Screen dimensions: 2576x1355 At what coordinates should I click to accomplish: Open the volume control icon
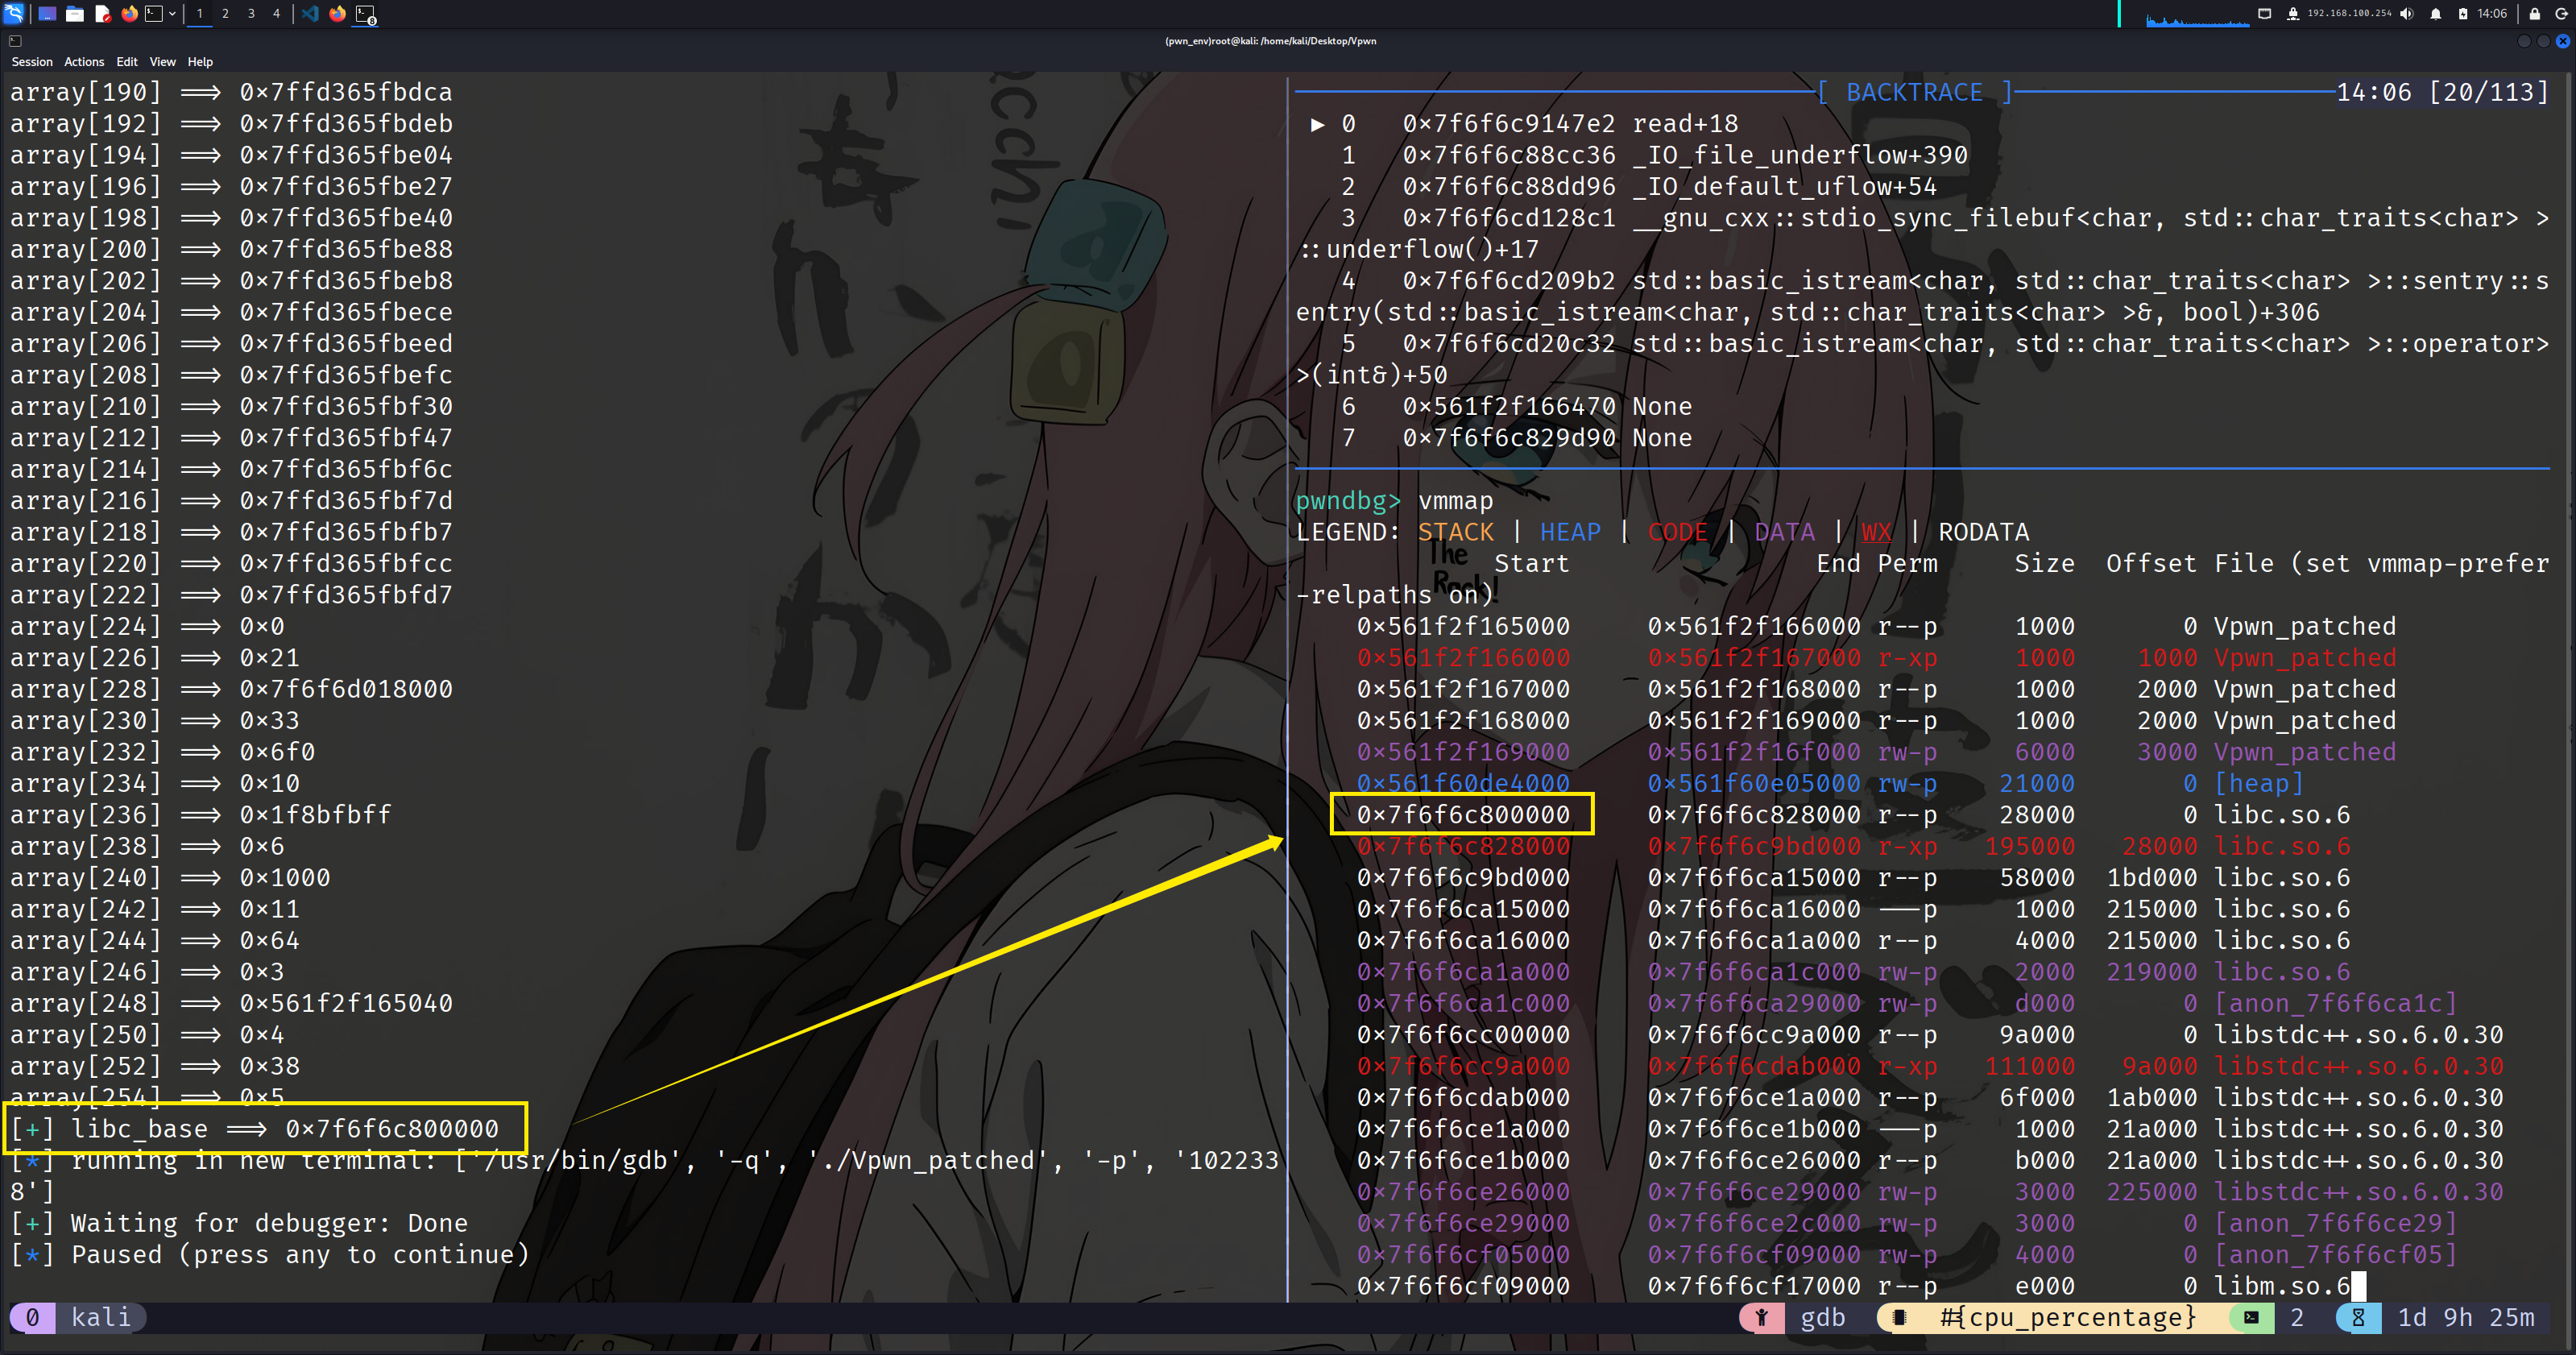pos(2408,14)
